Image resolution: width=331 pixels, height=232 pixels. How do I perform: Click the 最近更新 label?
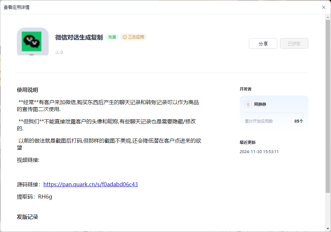(248, 143)
